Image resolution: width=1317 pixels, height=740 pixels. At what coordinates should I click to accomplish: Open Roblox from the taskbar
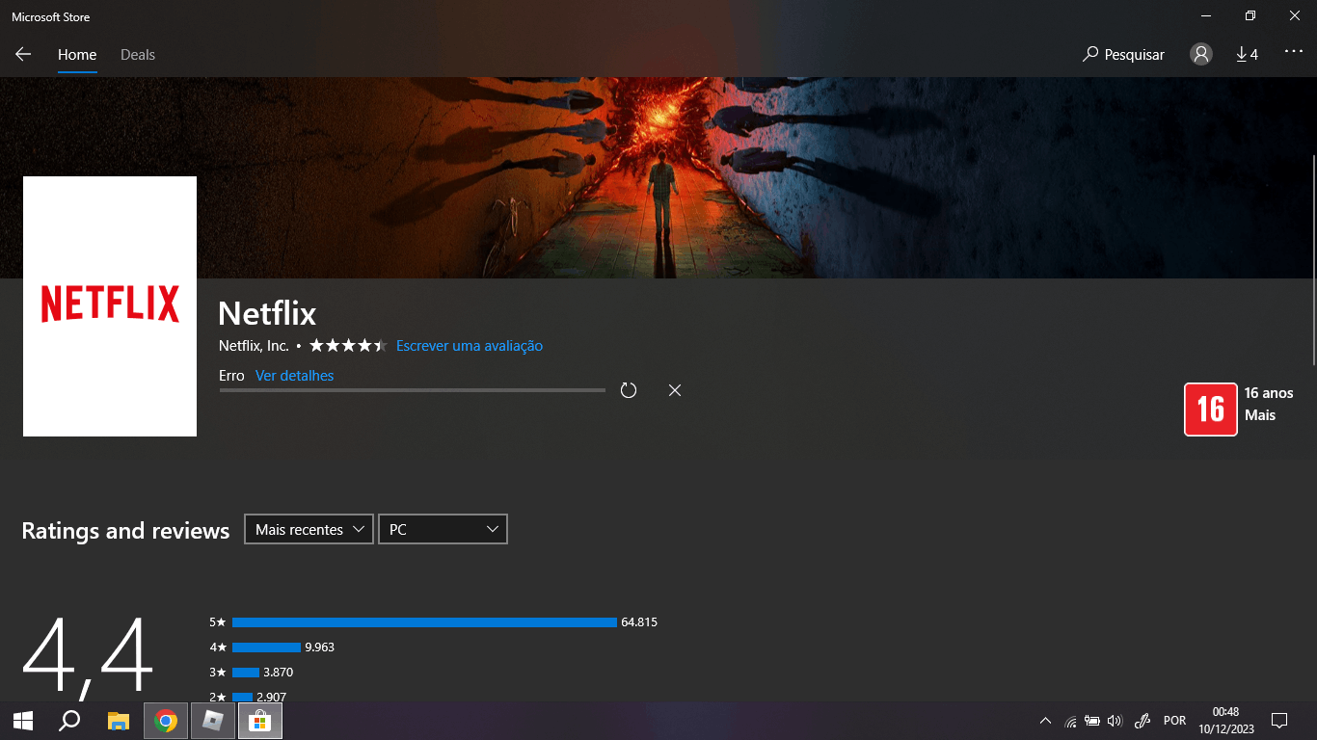213,721
